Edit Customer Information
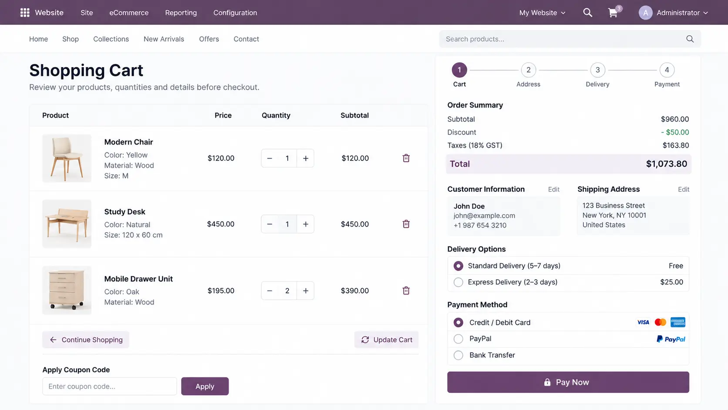 click(x=553, y=190)
